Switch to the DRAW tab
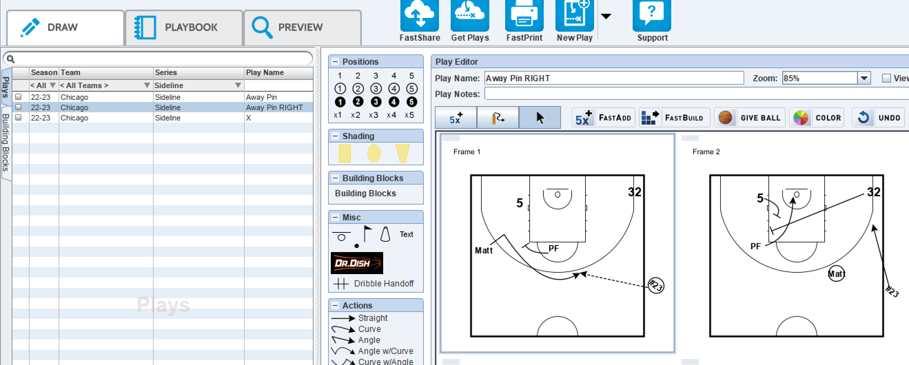This screenshot has width=909, height=365. pos(65,28)
